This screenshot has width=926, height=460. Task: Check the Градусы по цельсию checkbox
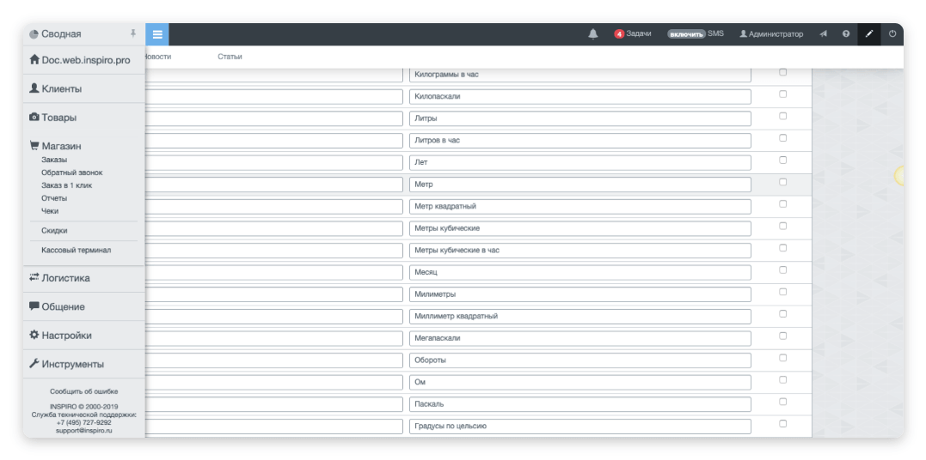point(783,423)
